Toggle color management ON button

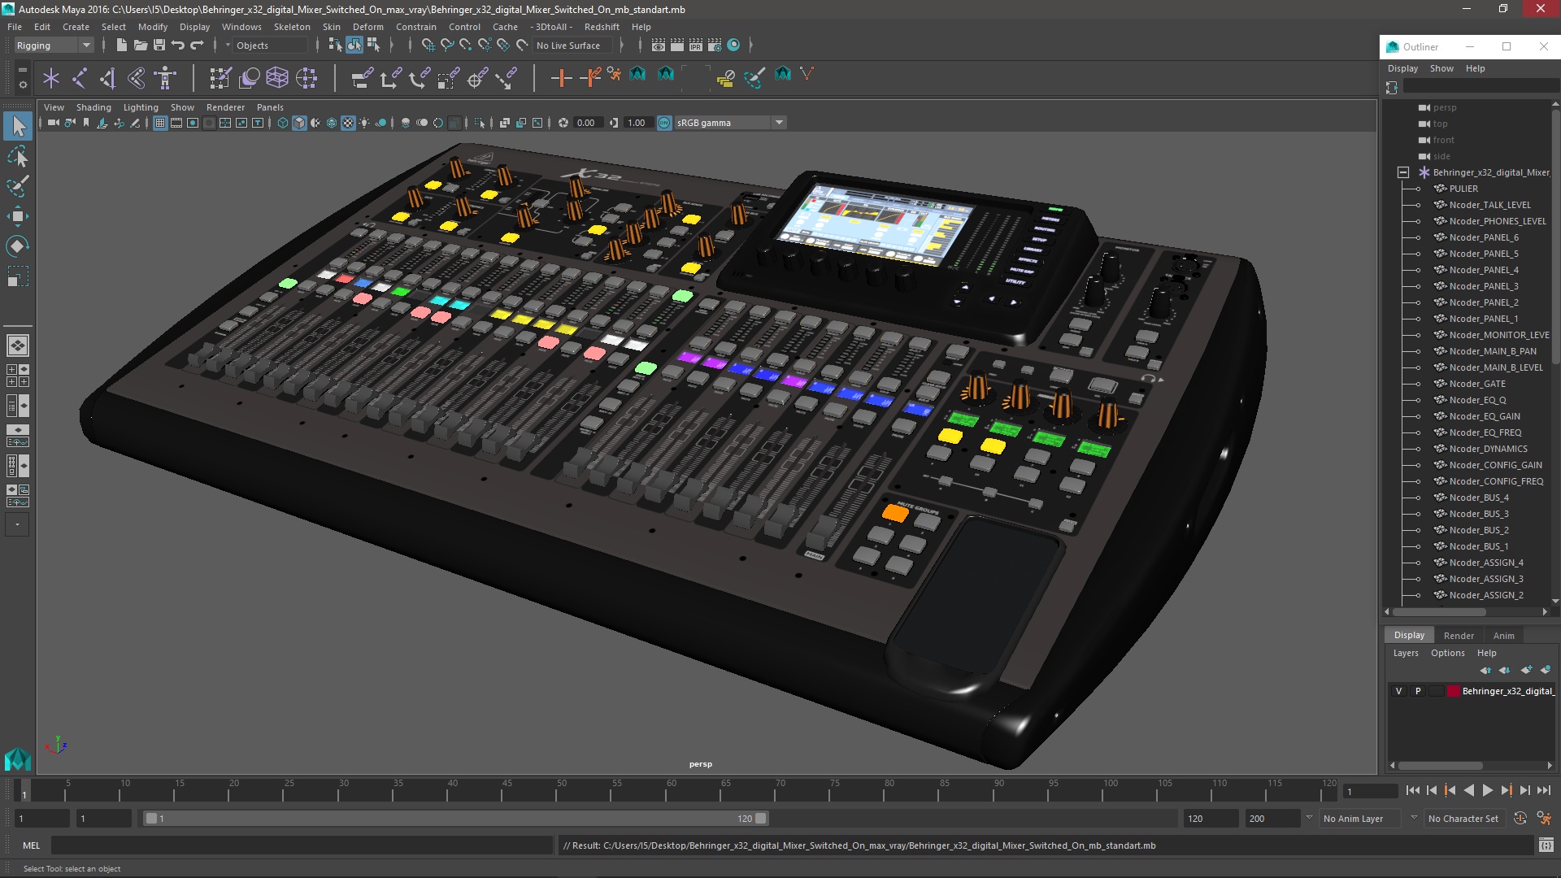pyautogui.click(x=664, y=123)
